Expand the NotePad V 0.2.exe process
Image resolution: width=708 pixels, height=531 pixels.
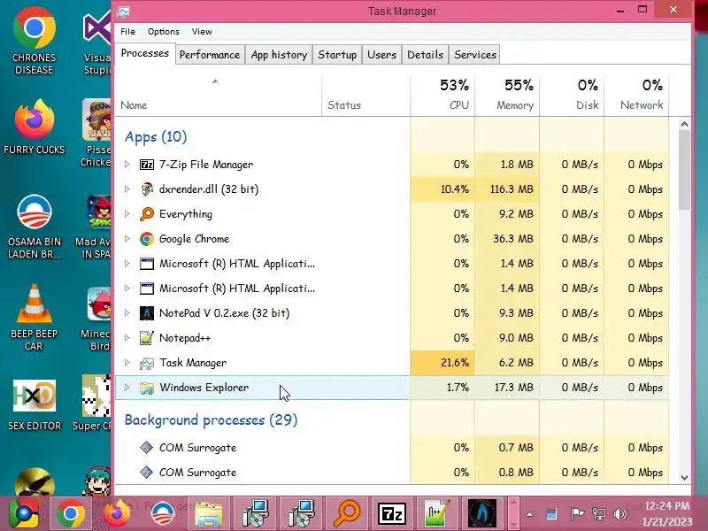pos(127,313)
